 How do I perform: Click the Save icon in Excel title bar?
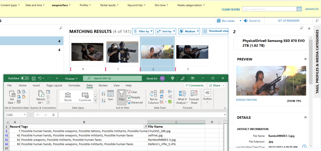pyautogui.click(x=33, y=78)
